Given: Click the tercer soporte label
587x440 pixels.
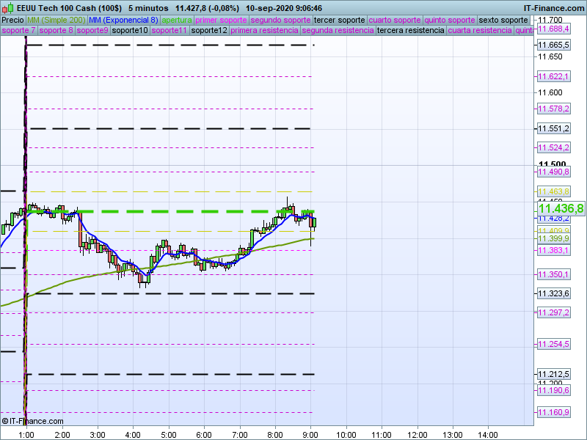Looking at the screenshot, I should point(340,20).
